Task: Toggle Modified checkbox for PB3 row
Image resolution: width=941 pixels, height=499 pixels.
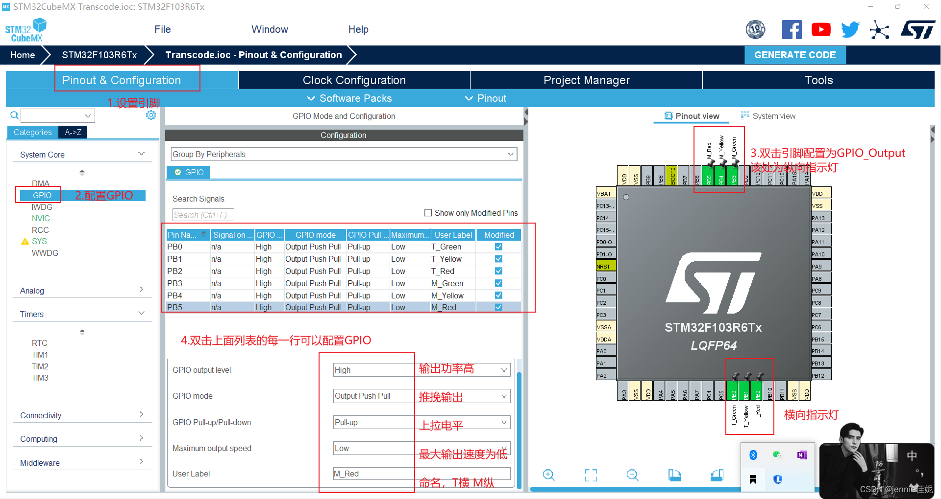Action: click(x=498, y=283)
